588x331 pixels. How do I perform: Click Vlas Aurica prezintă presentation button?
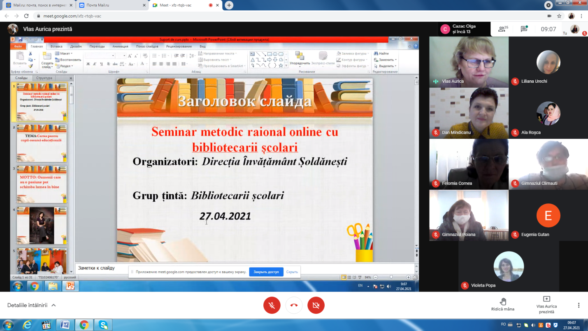coord(546,305)
